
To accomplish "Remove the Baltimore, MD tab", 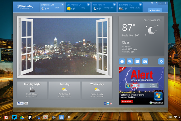I will point(140,4).
